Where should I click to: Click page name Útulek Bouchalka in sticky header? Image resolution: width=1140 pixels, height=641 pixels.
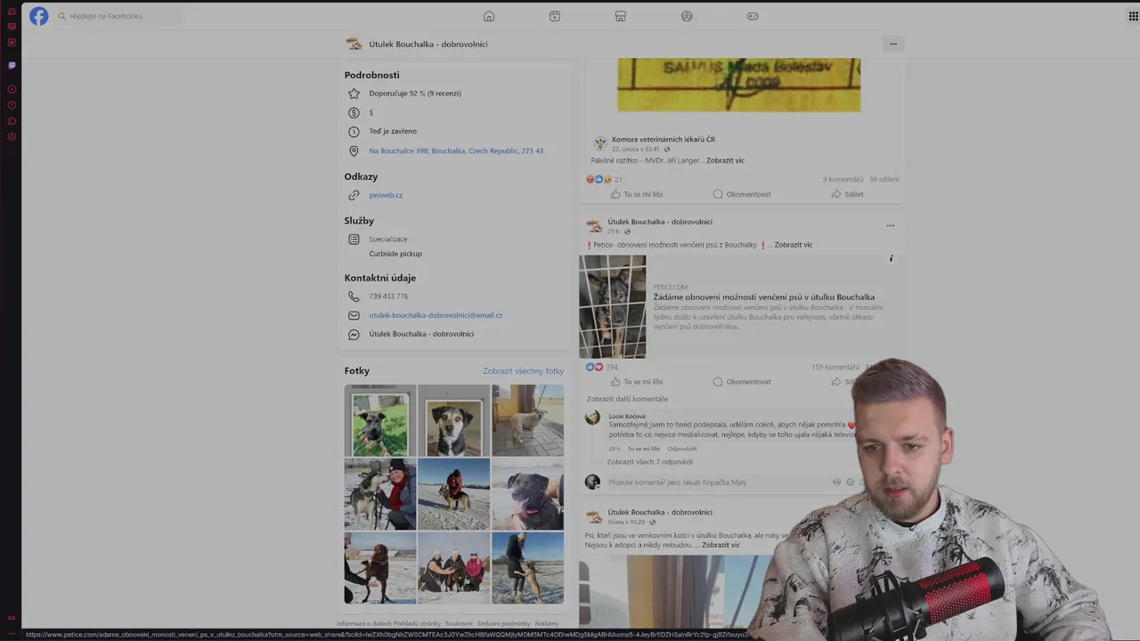click(427, 44)
